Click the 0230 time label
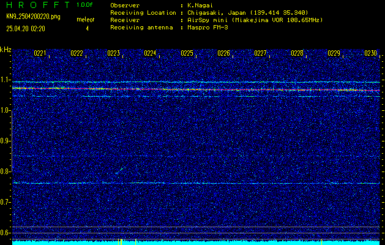 click(370, 53)
